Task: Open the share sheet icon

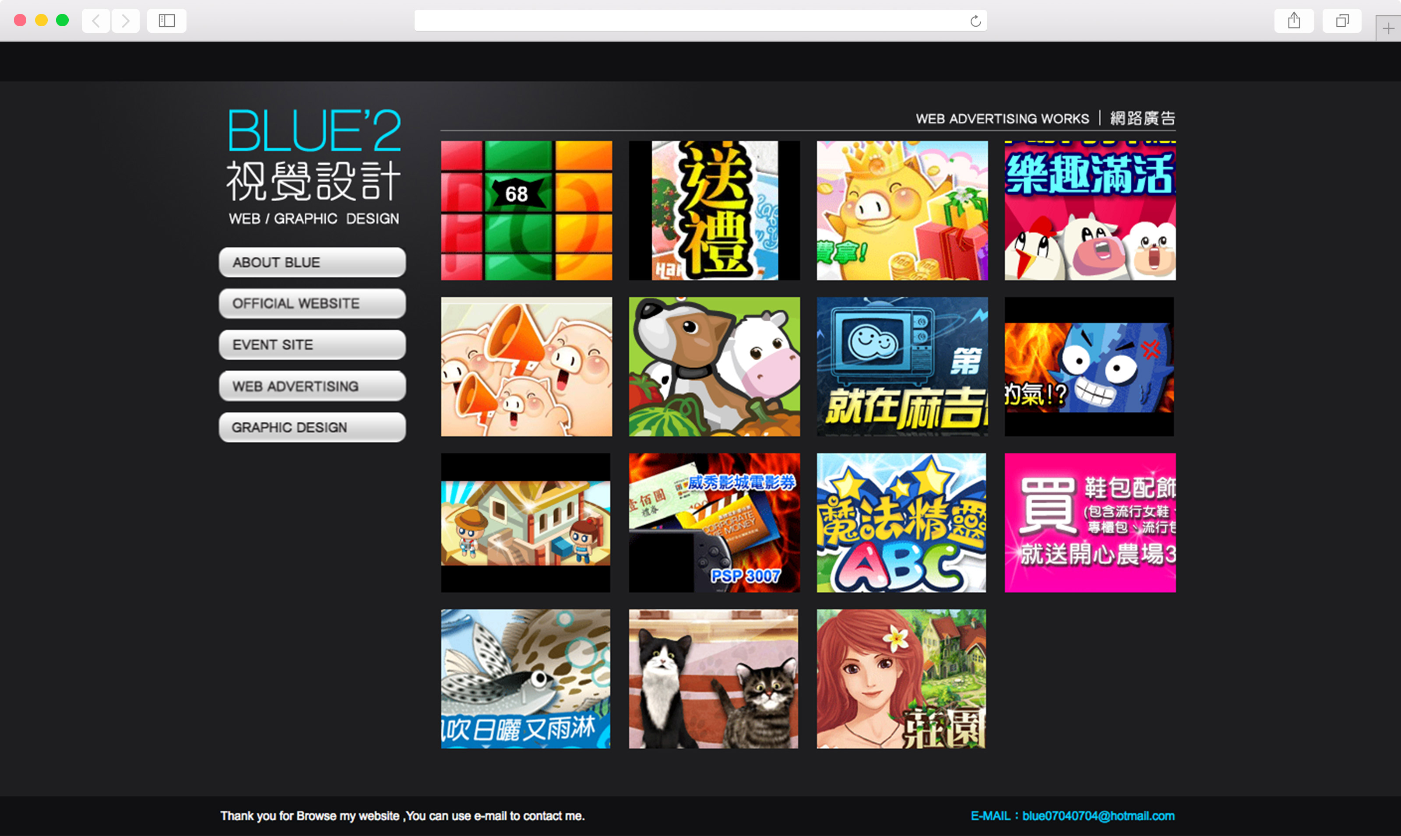Action: tap(1294, 21)
